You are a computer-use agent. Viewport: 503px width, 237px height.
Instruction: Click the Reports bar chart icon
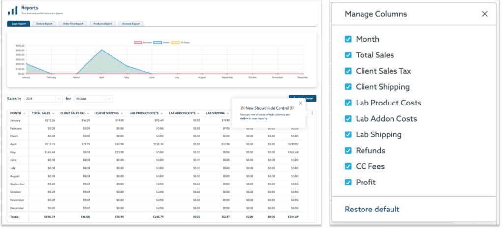13,10
